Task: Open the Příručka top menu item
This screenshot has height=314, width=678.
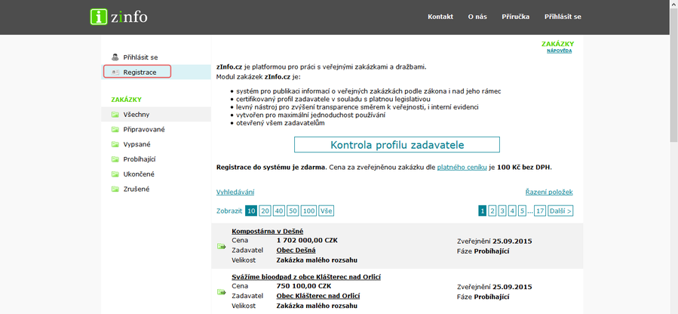Action: coord(515,17)
